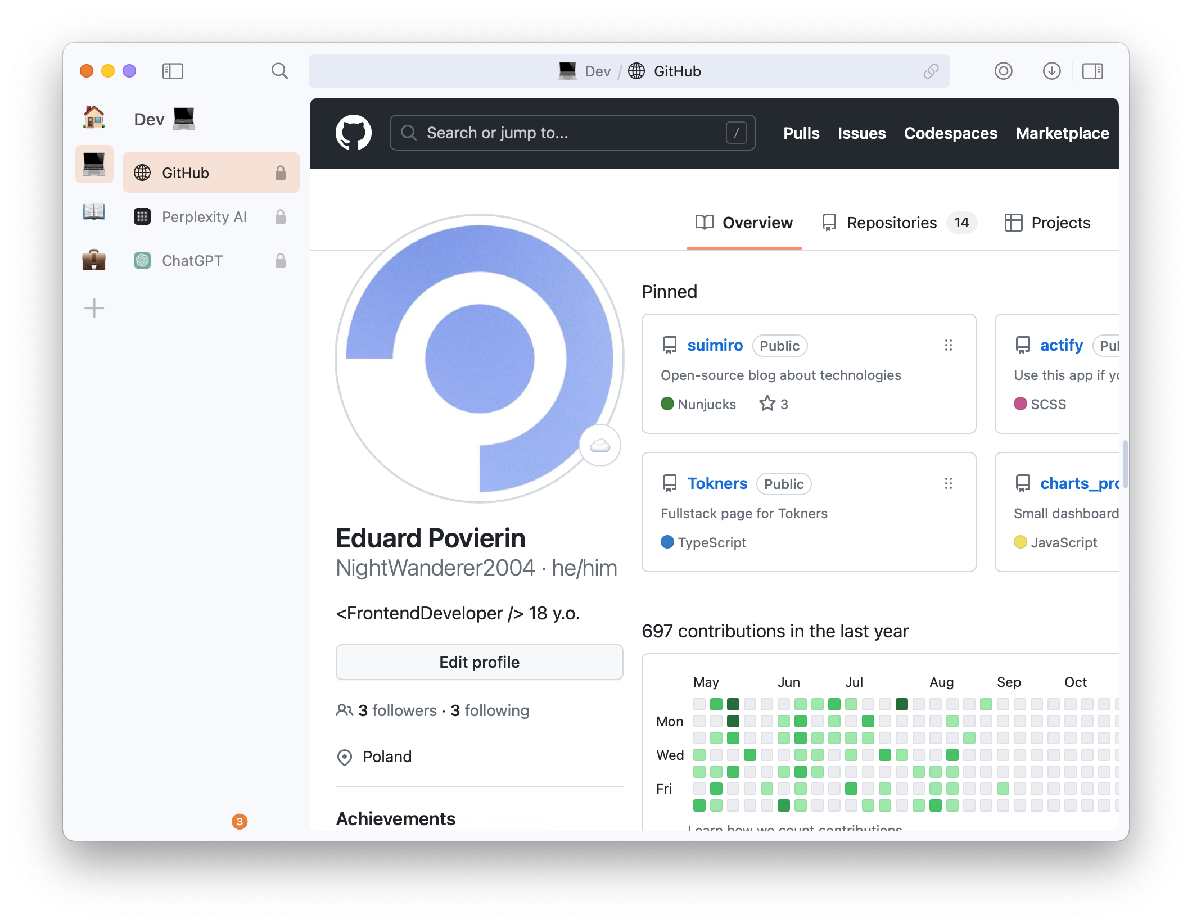Click the Nunjucks green language dot
1192x924 pixels.
(667, 404)
